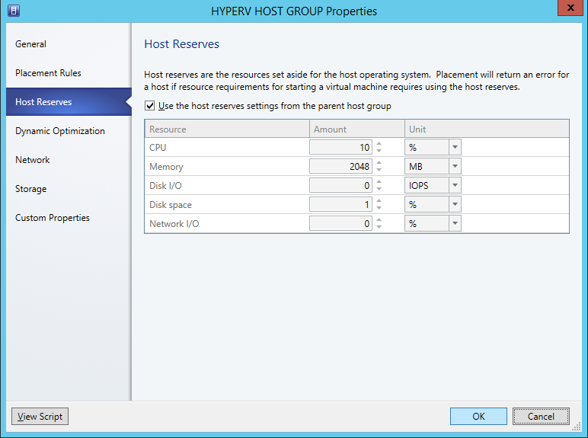Select the Network I/O resource label
Image resolution: width=588 pixels, height=438 pixels.
coord(174,224)
